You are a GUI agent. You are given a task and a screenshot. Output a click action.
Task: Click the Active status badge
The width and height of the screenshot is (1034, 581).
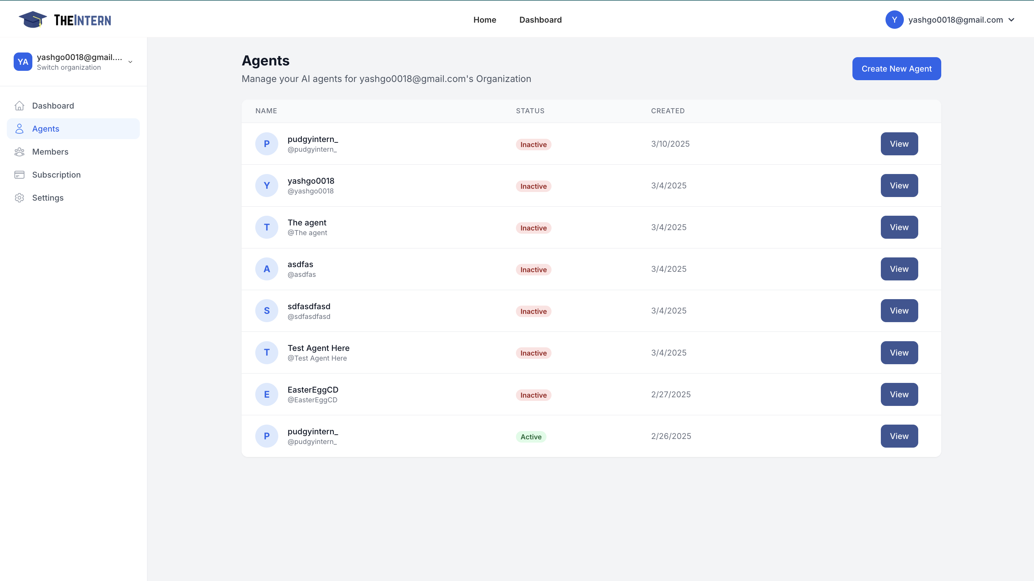point(531,437)
